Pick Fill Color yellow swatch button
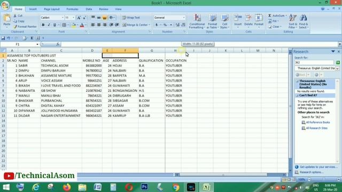The width and height of the screenshot is (342, 192). pos(74,25)
